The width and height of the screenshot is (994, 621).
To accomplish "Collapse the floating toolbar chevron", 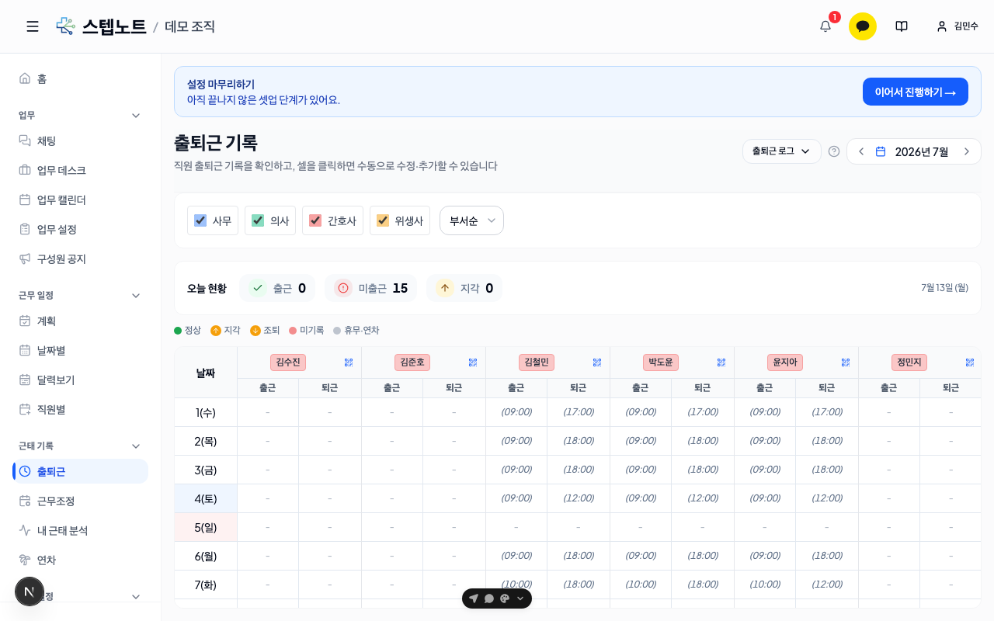I will [520, 598].
